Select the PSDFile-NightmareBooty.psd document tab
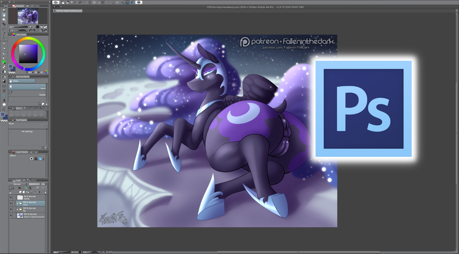The image size is (459, 254). pyautogui.click(x=68, y=11)
